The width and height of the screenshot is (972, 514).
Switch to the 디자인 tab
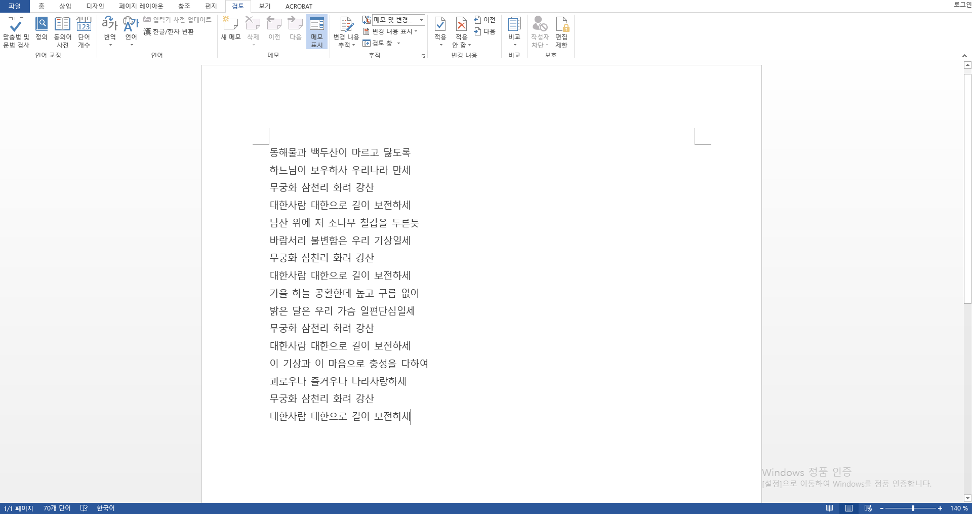[95, 6]
